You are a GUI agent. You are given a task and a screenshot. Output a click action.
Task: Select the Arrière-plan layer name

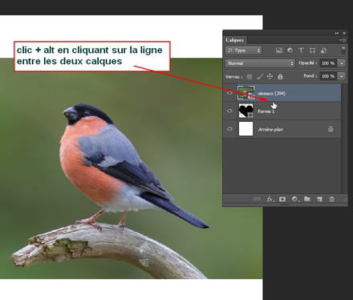coord(270,130)
